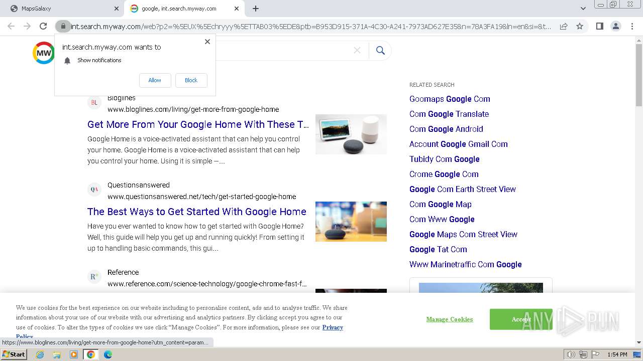The width and height of the screenshot is (643, 361).
Task: Open the Google Home speakers thumbnail
Action: pos(351,134)
